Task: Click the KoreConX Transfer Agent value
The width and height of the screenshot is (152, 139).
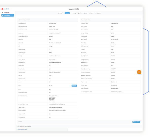Action: (x=54, y=72)
